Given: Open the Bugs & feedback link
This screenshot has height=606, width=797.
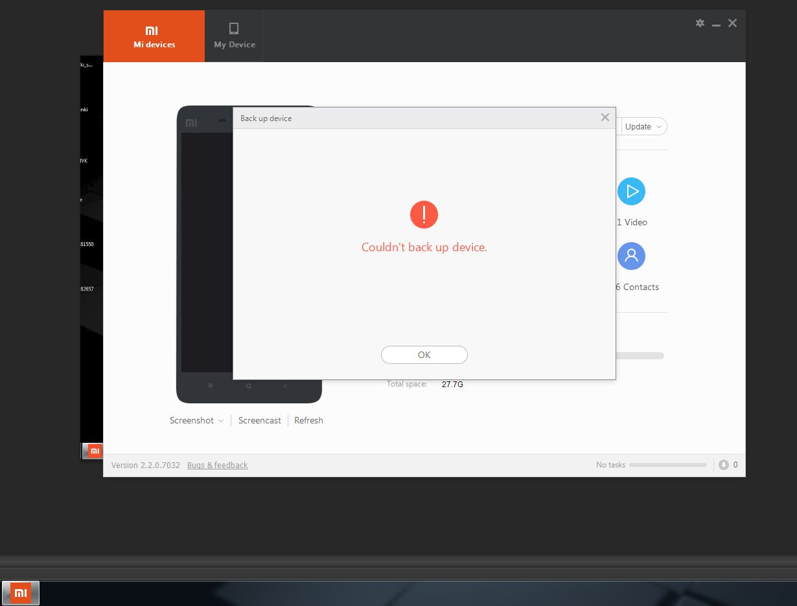Looking at the screenshot, I should (217, 465).
